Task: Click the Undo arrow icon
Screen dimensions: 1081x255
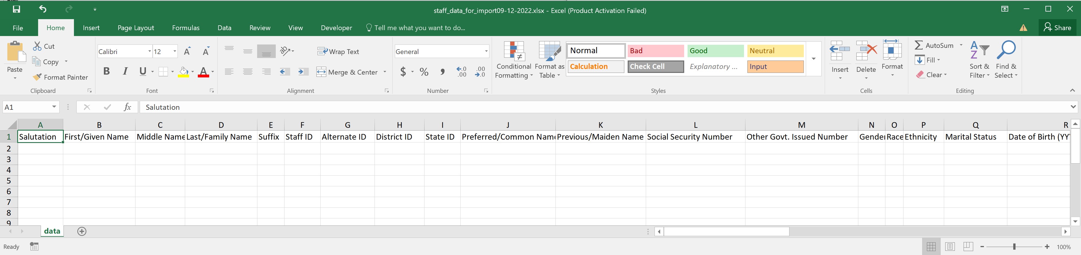Action: point(43,9)
